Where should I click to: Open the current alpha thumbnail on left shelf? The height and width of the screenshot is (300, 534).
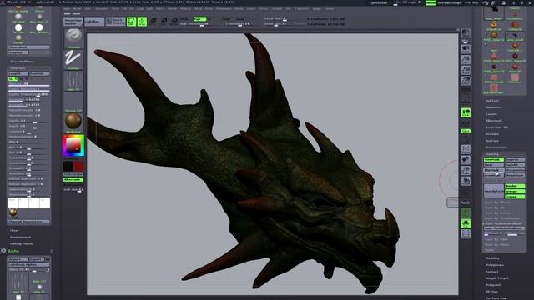pyautogui.click(x=73, y=81)
